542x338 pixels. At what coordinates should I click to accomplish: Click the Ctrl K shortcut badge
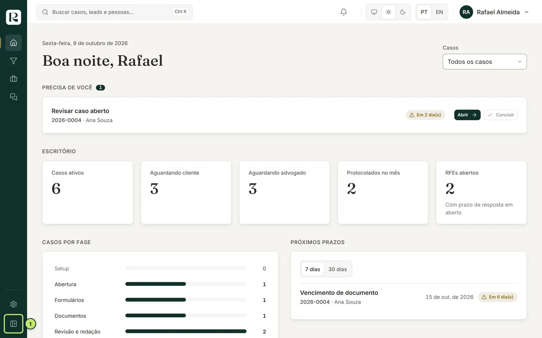(181, 12)
